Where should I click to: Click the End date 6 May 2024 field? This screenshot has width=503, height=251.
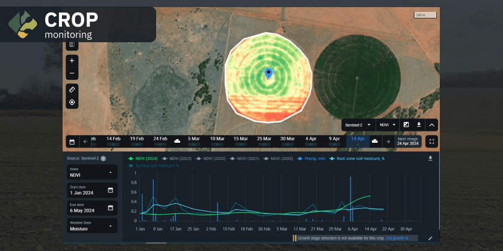(92, 208)
